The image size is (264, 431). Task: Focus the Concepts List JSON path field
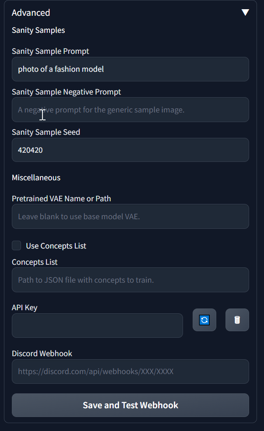coord(130,280)
